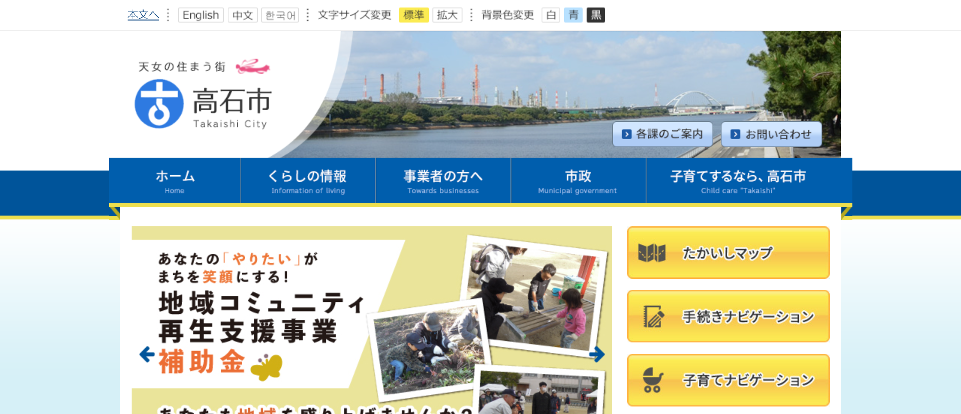
Task: Switch language to 中文
Action: point(243,15)
